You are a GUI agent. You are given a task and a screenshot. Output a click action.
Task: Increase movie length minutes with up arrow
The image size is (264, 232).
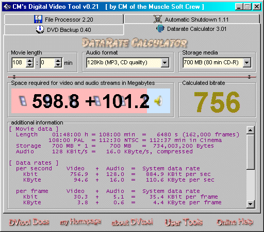coord(30,61)
